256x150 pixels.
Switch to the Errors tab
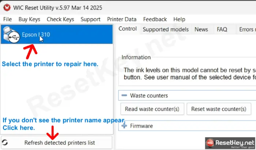[246, 29]
